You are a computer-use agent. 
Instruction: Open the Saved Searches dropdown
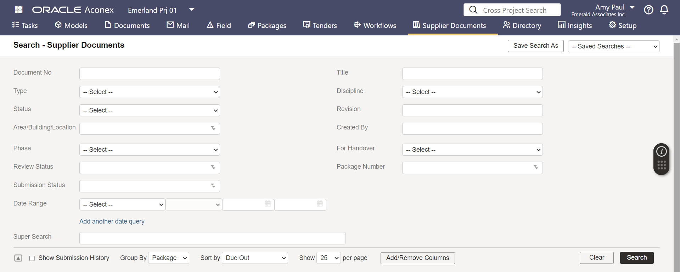point(613,46)
